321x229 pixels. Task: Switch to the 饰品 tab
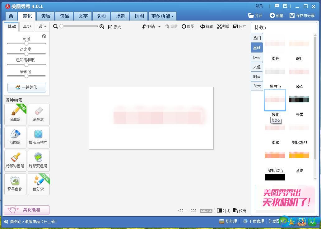[64, 16]
